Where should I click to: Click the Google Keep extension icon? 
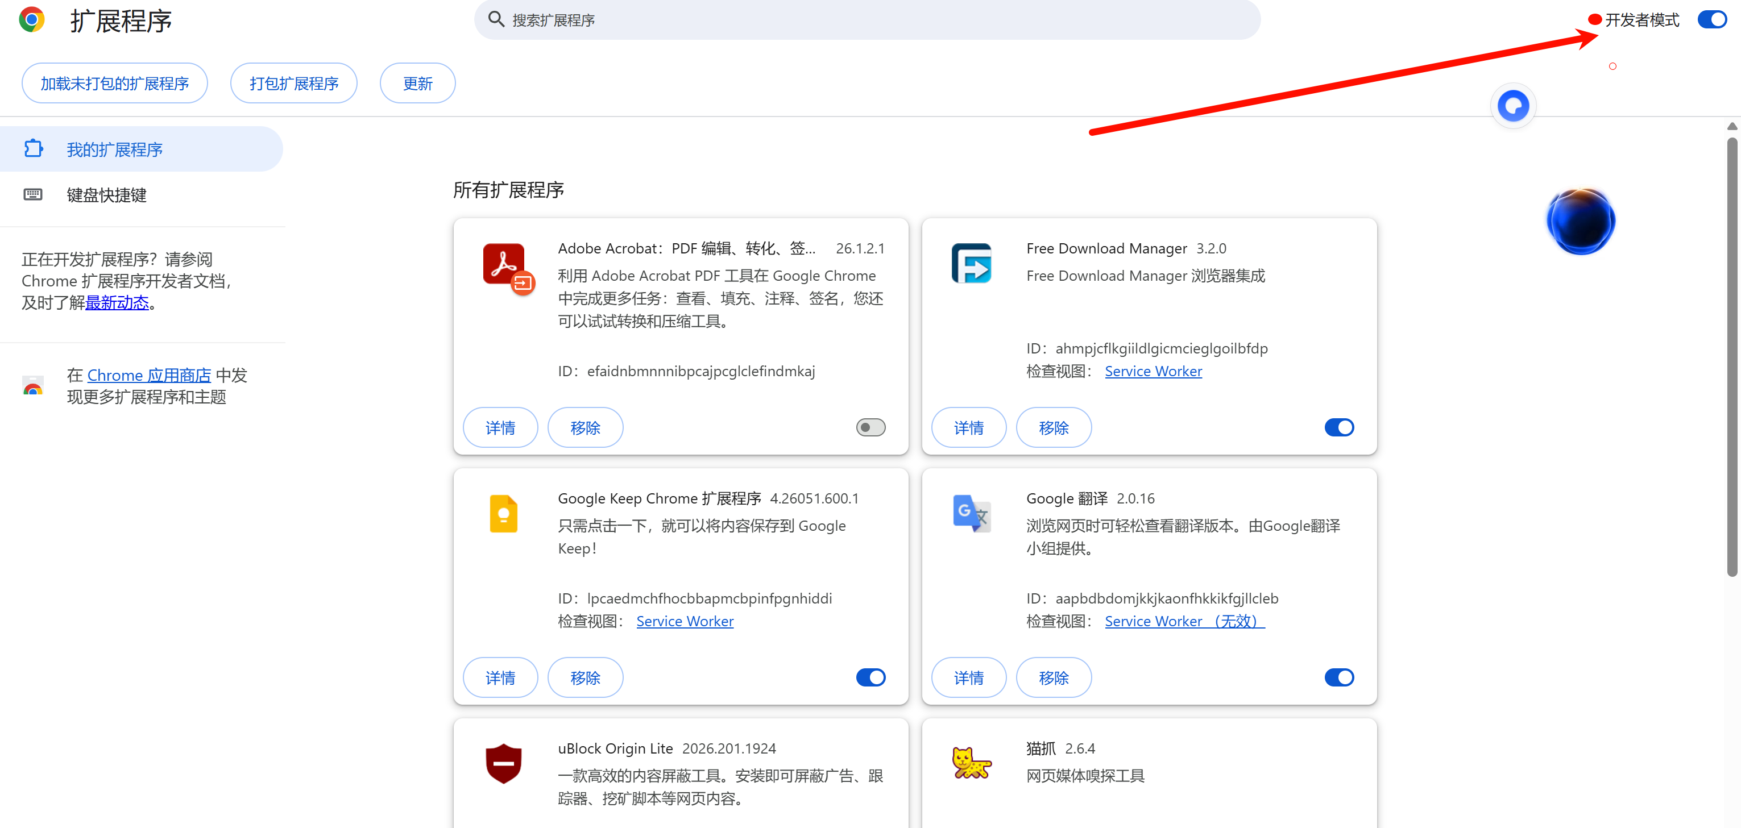click(x=504, y=514)
